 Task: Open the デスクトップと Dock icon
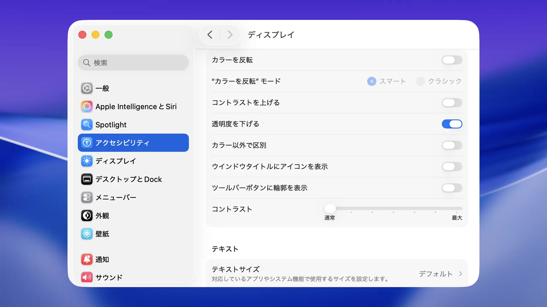pos(87,179)
